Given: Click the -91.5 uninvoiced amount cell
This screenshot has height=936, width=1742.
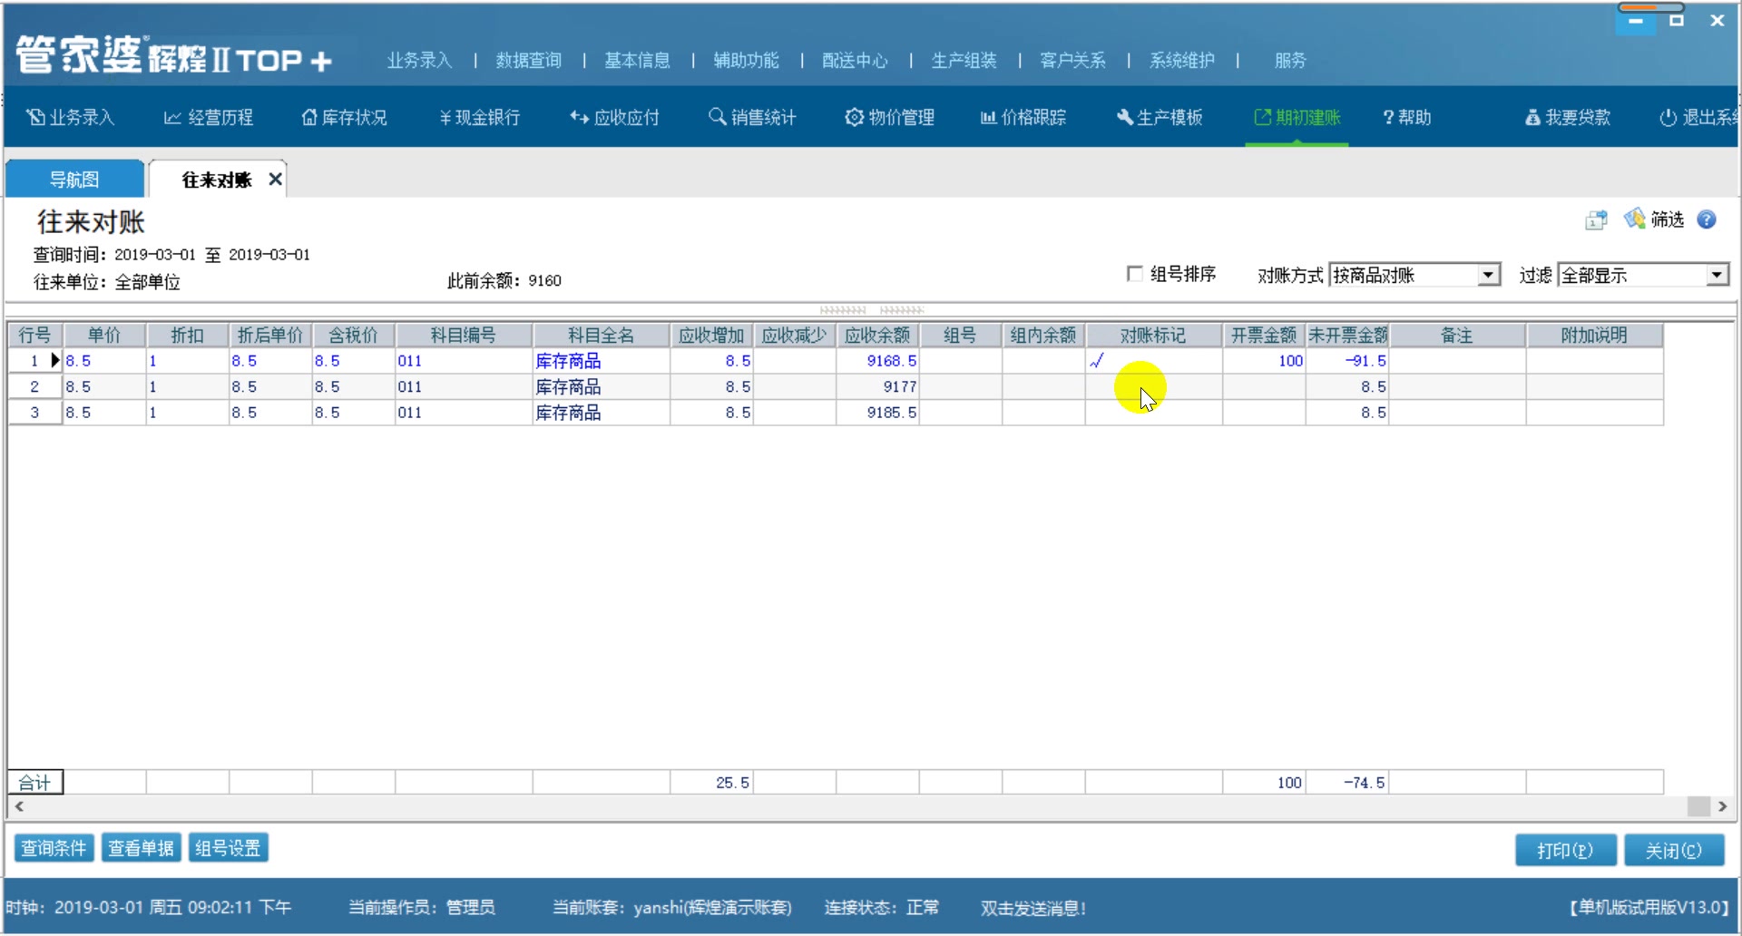Looking at the screenshot, I should pyautogui.click(x=1347, y=361).
